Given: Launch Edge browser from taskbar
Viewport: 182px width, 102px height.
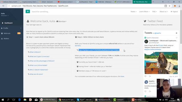Looking at the screenshot, I should tap(19, 100).
